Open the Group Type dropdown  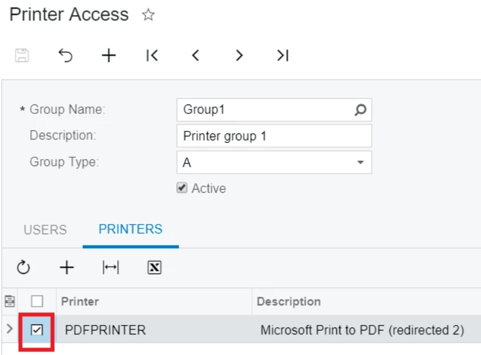tap(361, 162)
